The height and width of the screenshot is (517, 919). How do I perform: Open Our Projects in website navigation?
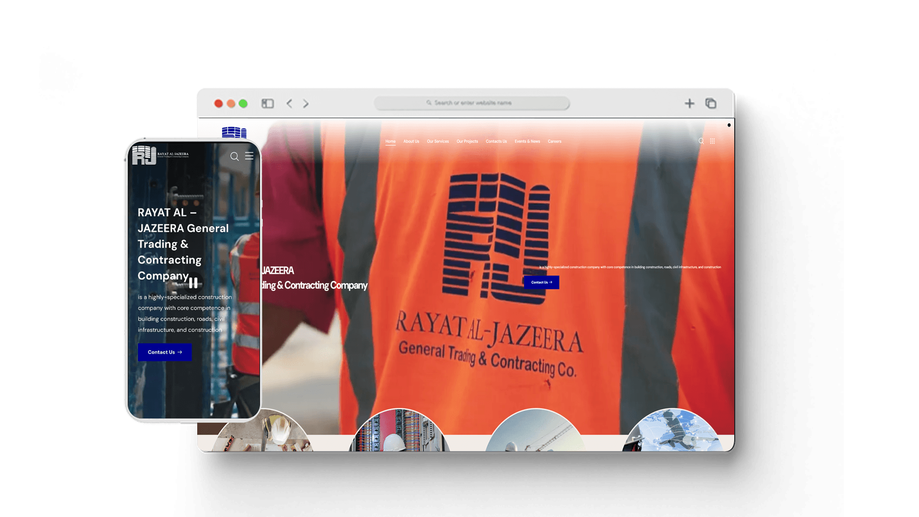467,141
